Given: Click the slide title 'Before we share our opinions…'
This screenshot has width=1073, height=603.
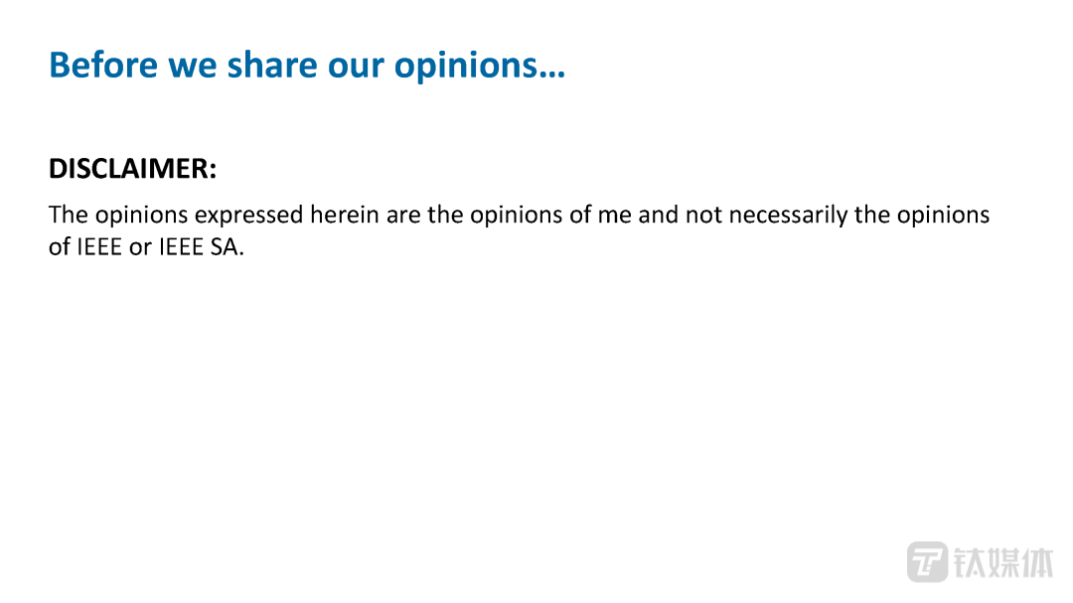Looking at the screenshot, I should pyautogui.click(x=306, y=65).
